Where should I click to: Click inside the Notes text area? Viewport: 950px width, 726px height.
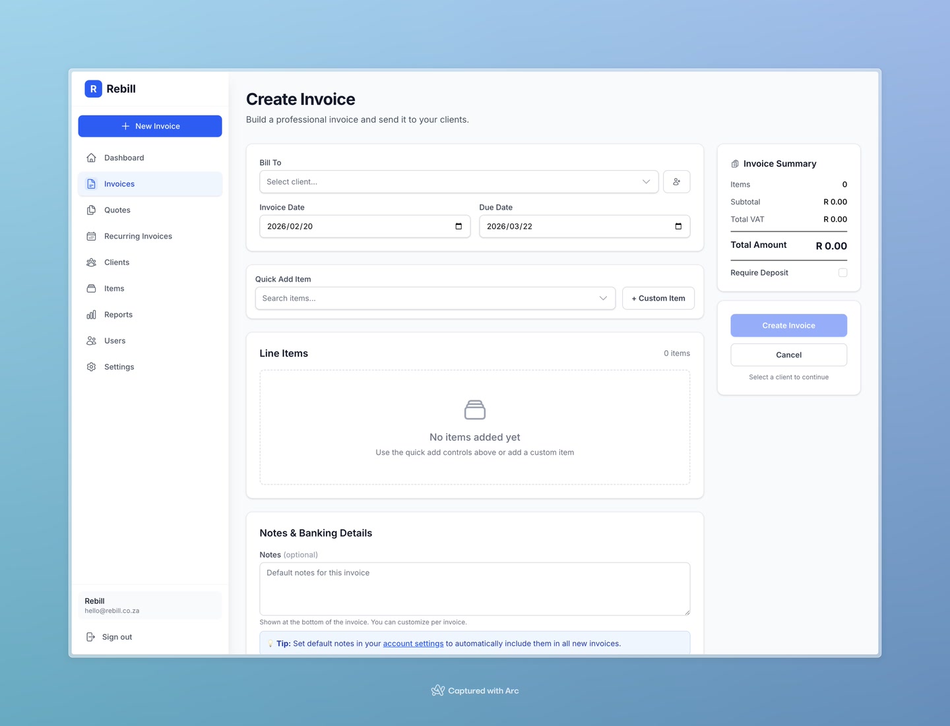pyautogui.click(x=474, y=588)
